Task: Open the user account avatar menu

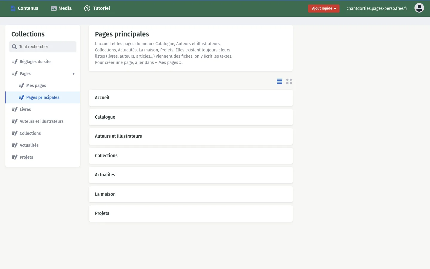Action: [x=419, y=8]
